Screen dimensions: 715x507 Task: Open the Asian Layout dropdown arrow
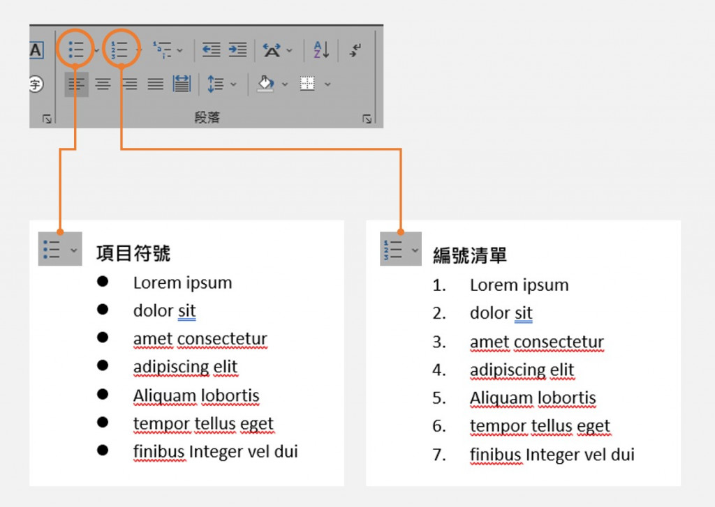point(289,50)
